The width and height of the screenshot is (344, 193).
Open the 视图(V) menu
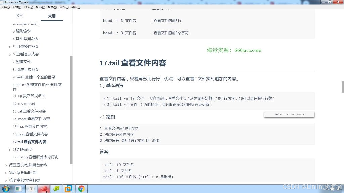pyautogui.click(x=52, y=7)
